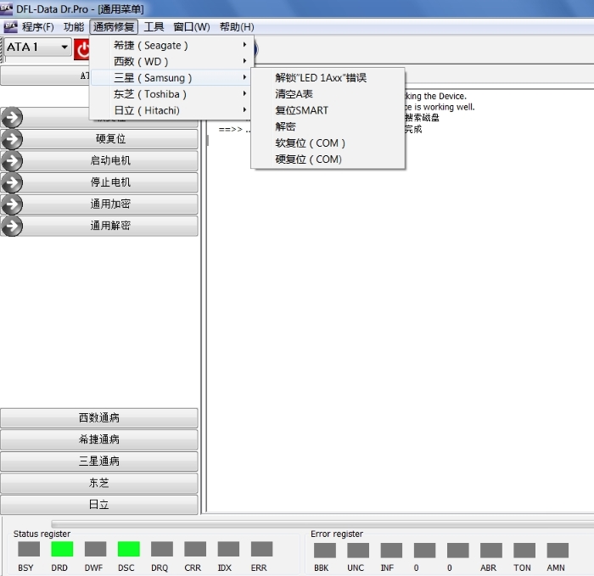Click the green DSC status indicator
The height and width of the screenshot is (576, 594).
pyautogui.click(x=128, y=549)
